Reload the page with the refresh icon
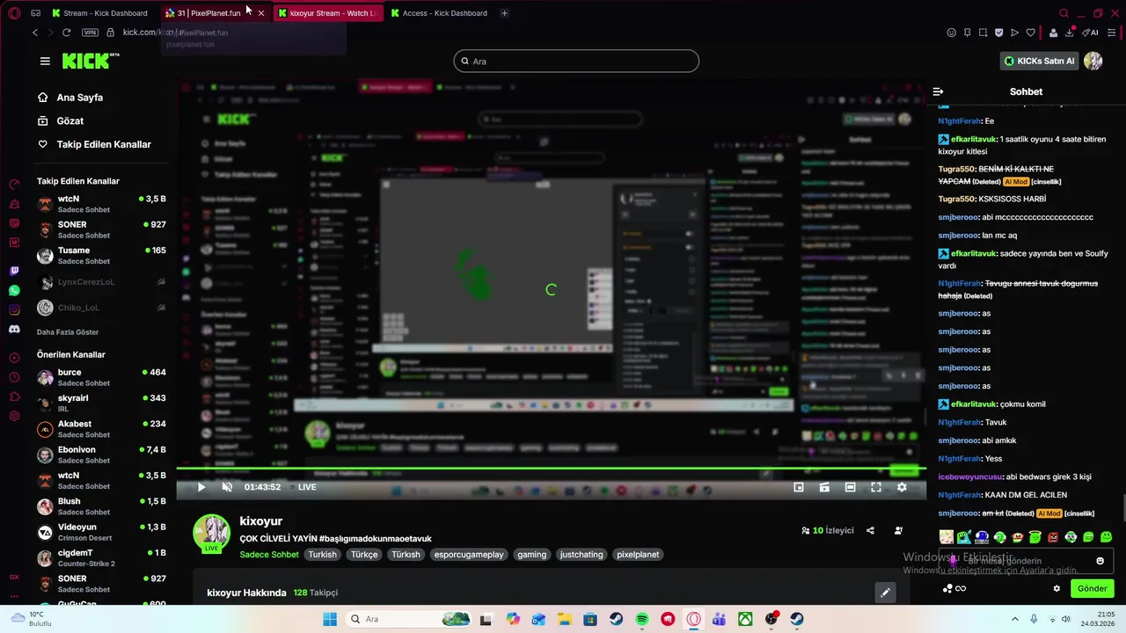Image resolution: width=1126 pixels, height=633 pixels. [66, 33]
